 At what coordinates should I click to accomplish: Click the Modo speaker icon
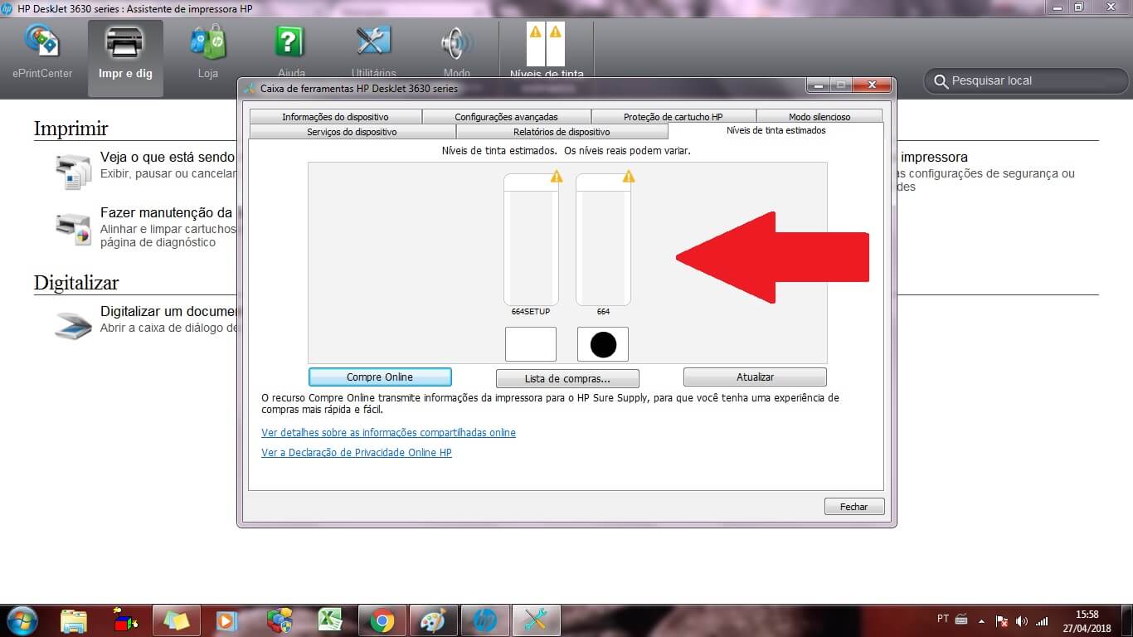[456, 43]
